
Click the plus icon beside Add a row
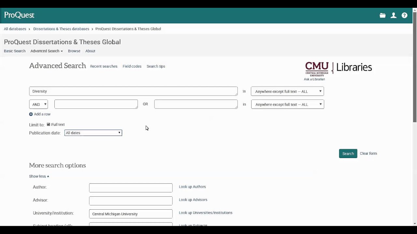point(31,114)
